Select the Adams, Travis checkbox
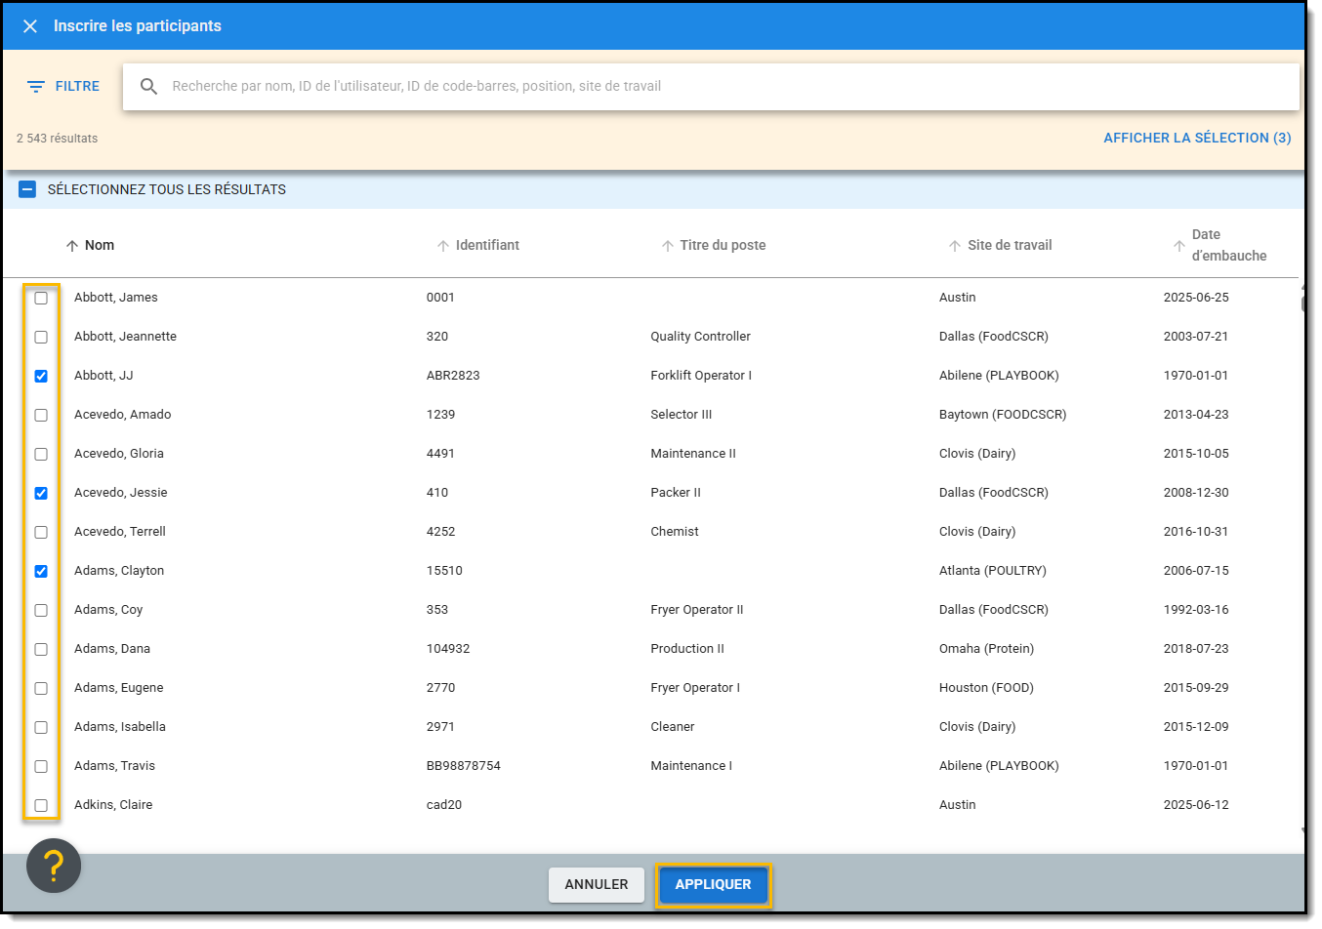This screenshot has width=1322, height=929. (x=41, y=767)
